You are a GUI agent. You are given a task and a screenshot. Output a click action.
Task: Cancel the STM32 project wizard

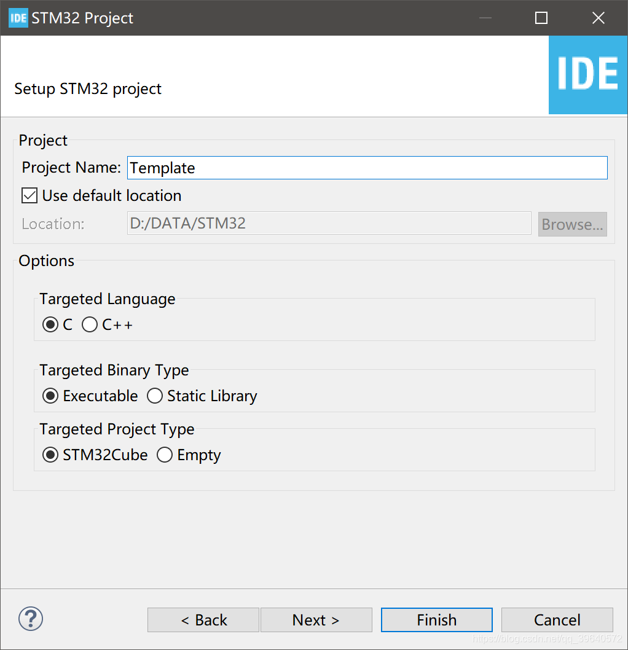(x=557, y=620)
